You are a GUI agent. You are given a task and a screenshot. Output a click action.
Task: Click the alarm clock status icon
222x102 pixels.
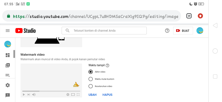tap(196, 4)
